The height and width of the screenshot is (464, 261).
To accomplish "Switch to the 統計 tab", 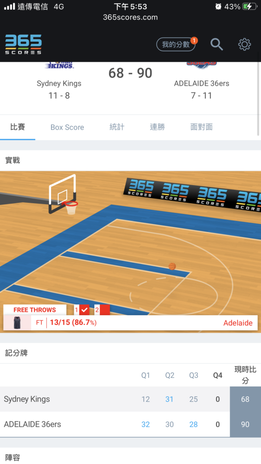I will [x=117, y=127].
